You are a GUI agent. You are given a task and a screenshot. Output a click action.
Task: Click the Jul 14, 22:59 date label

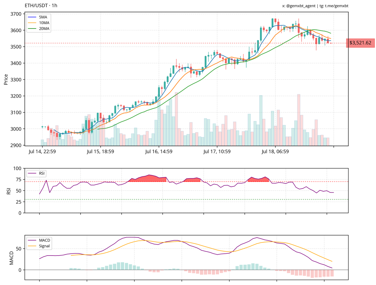click(x=43, y=152)
